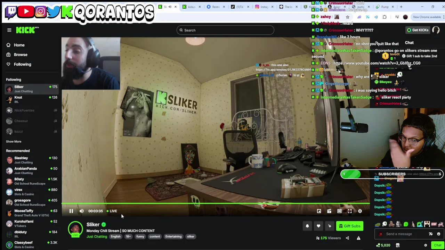Open grossgore recommended channel
This screenshot has width=445, height=250.
point(31,202)
